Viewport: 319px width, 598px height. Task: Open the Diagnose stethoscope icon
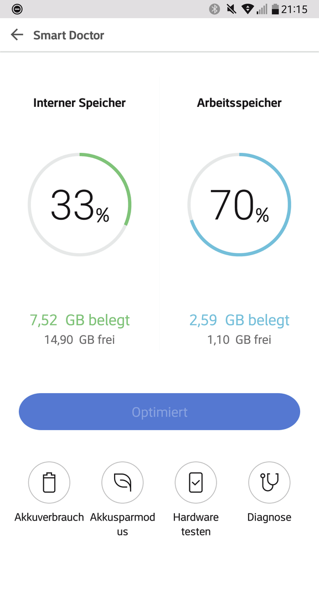[x=269, y=482]
